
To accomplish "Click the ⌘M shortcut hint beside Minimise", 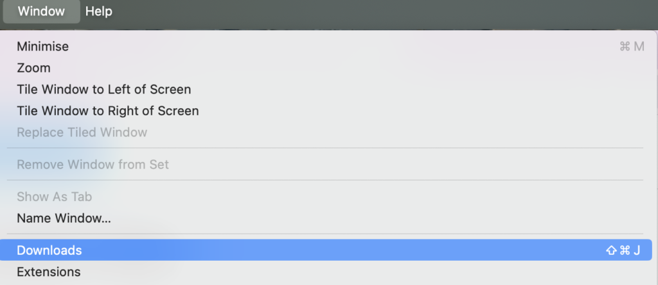I will pyautogui.click(x=632, y=47).
